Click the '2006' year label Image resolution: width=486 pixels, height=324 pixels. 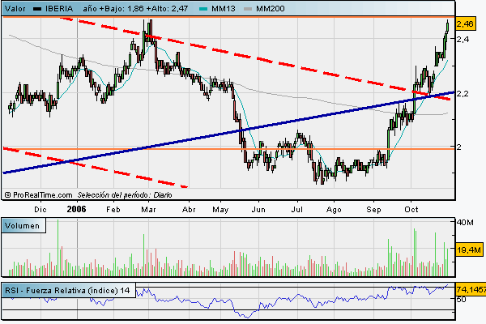tap(76, 209)
